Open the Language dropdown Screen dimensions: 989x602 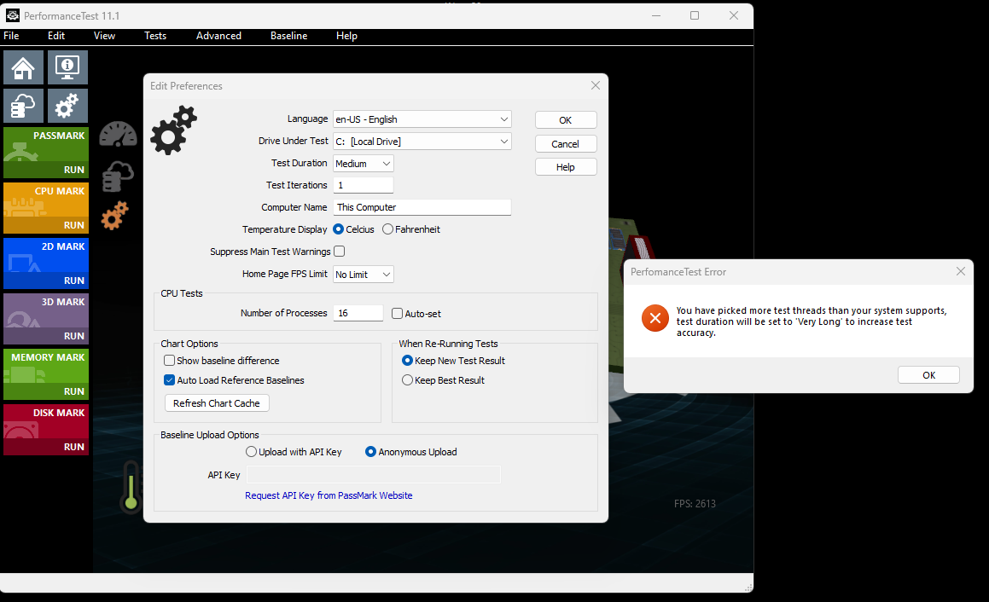(422, 119)
